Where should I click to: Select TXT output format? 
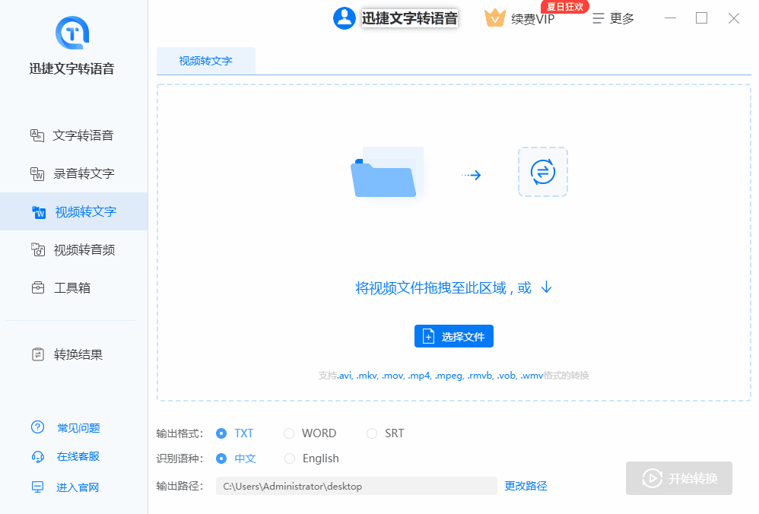(x=235, y=433)
